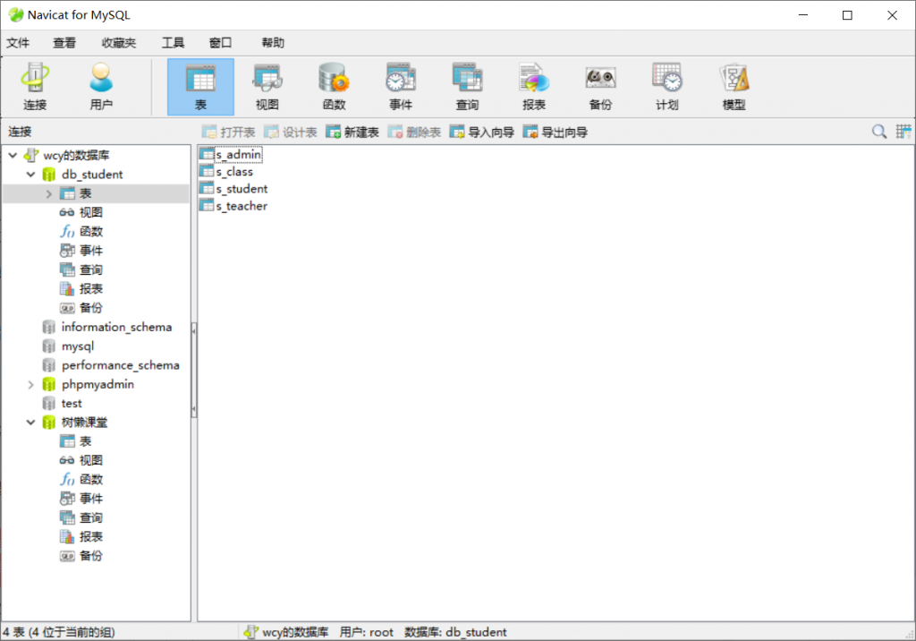The image size is (916, 641).
Task: Open the Favorites (收藏夹) menu
Action: (119, 43)
